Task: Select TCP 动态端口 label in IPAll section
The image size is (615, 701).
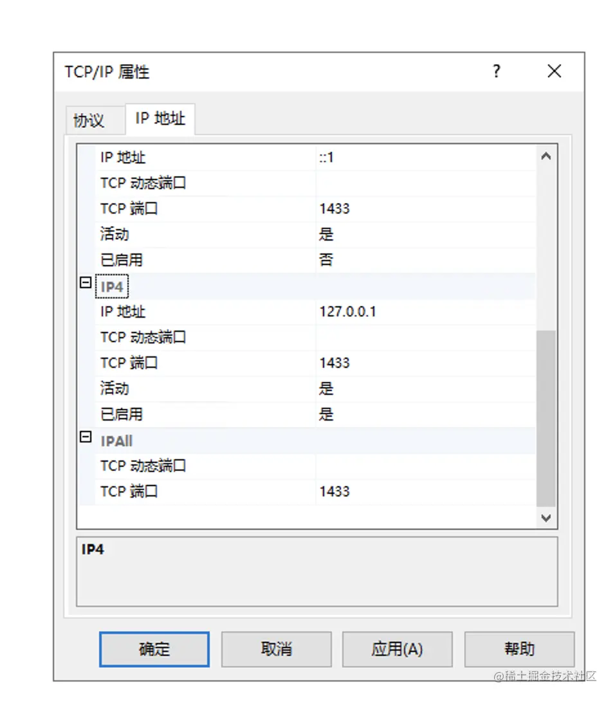Action: pyautogui.click(x=143, y=466)
